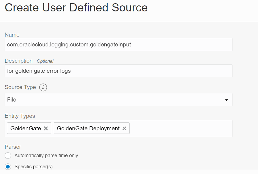The height and width of the screenshot is (174, 258).
Task: Click the Entity Types label
Action: [x=20, y=116]
